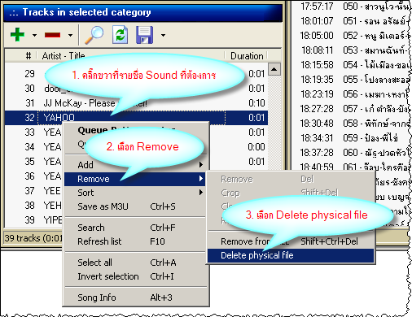Image resolution: width=412 pixels, height=317 pixels.
Task: Choose Remove Del entry in submenu
Action: click(291, 179)
